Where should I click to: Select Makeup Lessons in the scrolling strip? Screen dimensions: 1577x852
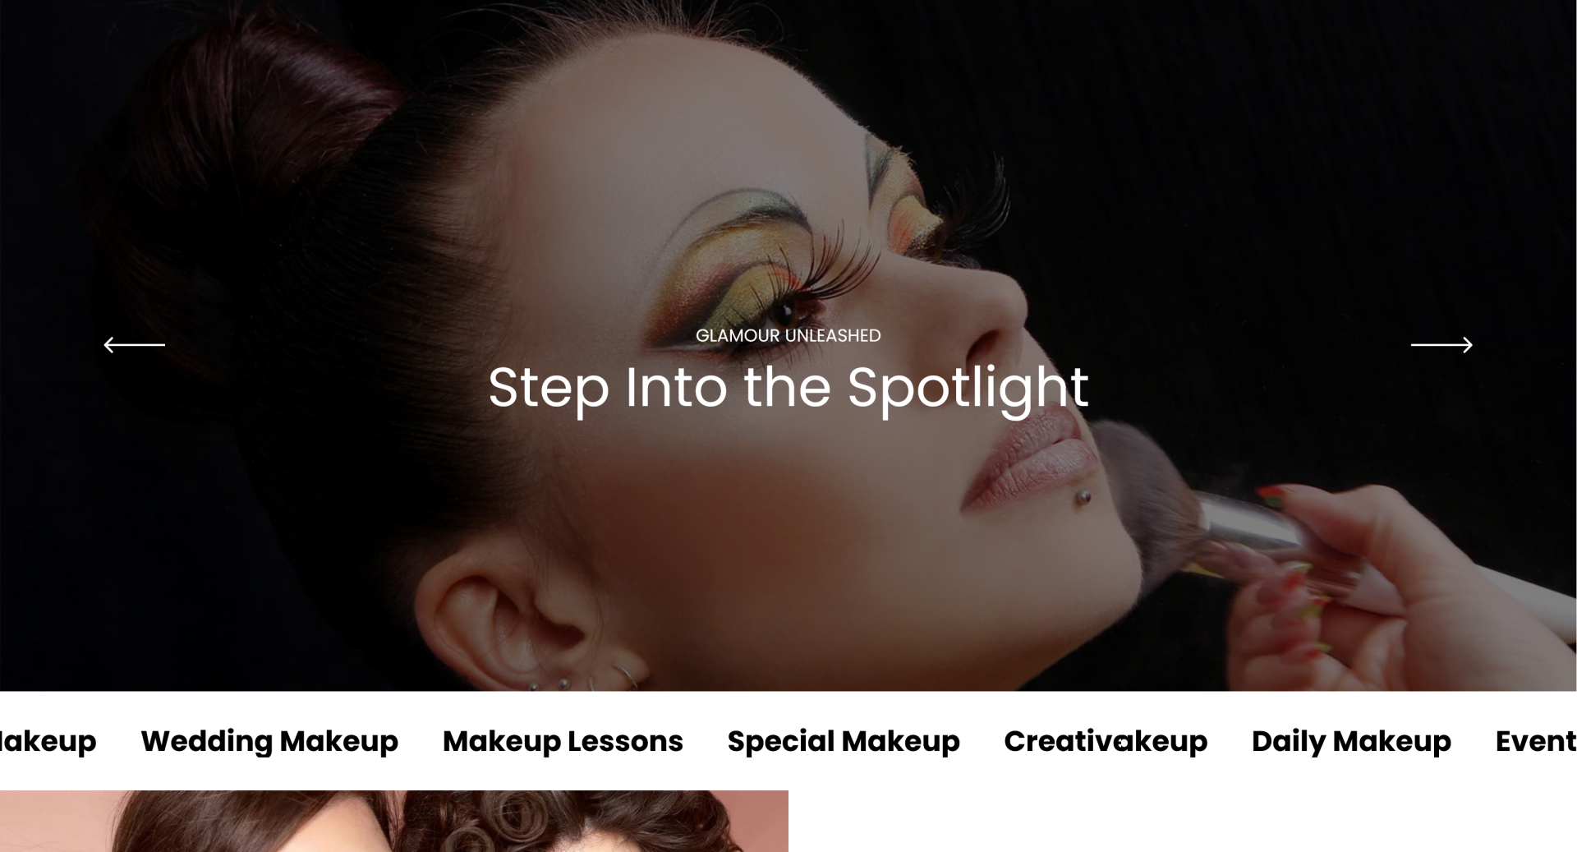563,741
